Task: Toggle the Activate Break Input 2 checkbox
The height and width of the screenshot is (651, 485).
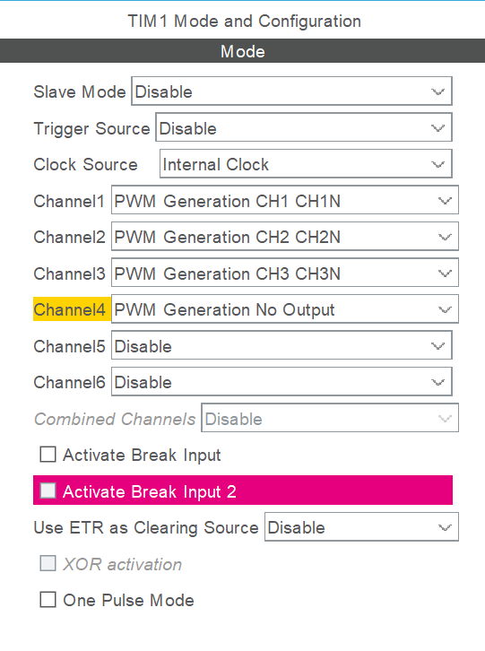Action: click(x=48, y=490)
